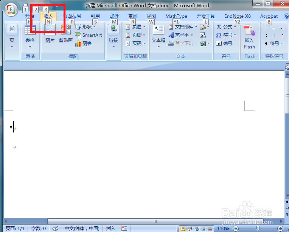Screen dimensions: 289x232
Task: Click the horizontal scrollbar left arrow
Action: click(x=6, y=221)
